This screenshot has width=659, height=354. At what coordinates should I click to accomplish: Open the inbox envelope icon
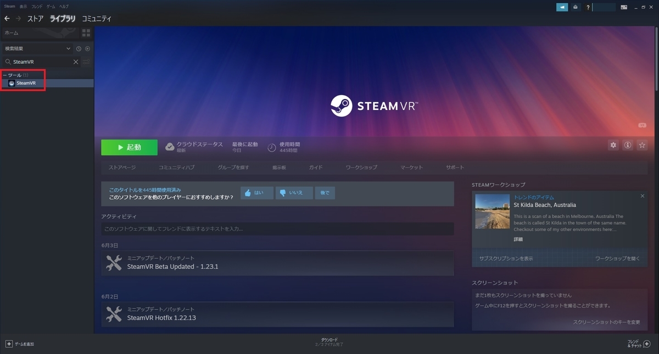click(574, 7)
